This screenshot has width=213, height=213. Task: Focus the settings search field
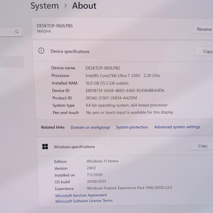[11, 32]
